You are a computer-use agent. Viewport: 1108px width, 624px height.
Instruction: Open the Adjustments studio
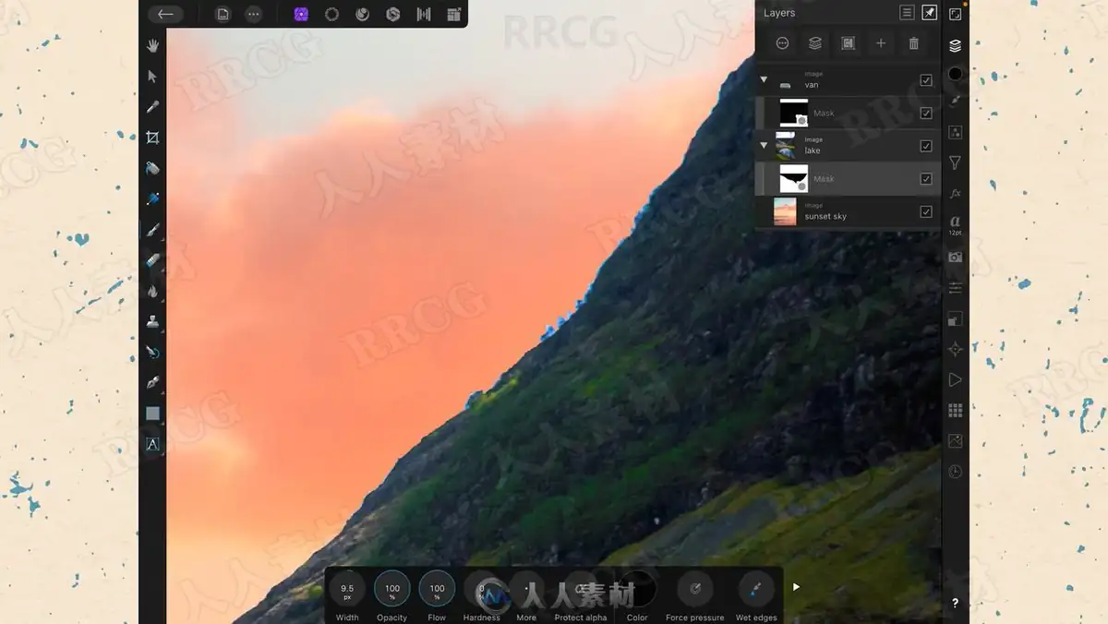(x=956, y=132)
